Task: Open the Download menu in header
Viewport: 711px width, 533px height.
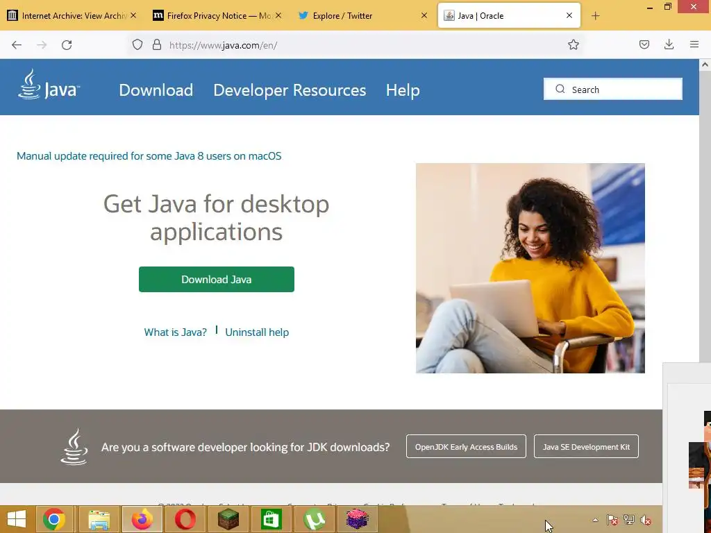Action: click(x=156, y=90)
